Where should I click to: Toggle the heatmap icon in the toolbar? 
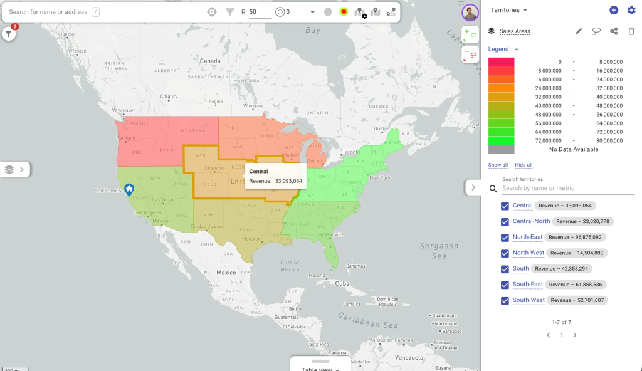[344, 12]
